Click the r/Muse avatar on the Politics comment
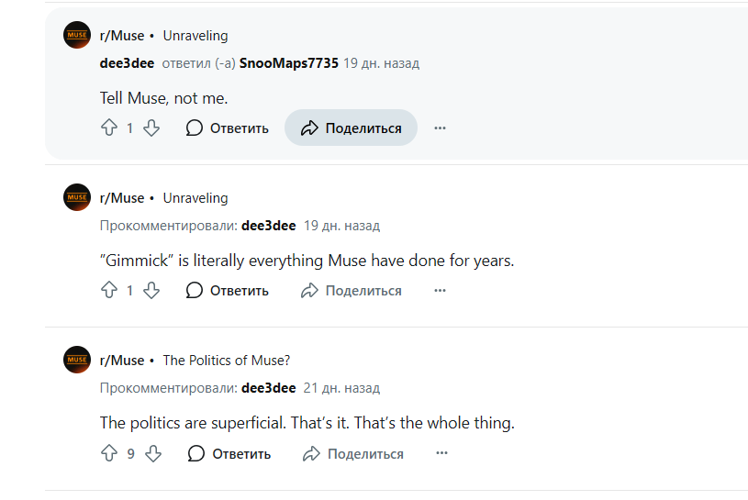This screenshot has width=748, height=500. (x=77, y=361)
